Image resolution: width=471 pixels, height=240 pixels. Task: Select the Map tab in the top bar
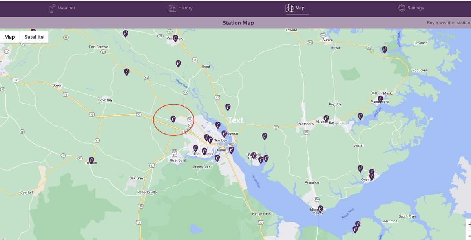point(295,8)
